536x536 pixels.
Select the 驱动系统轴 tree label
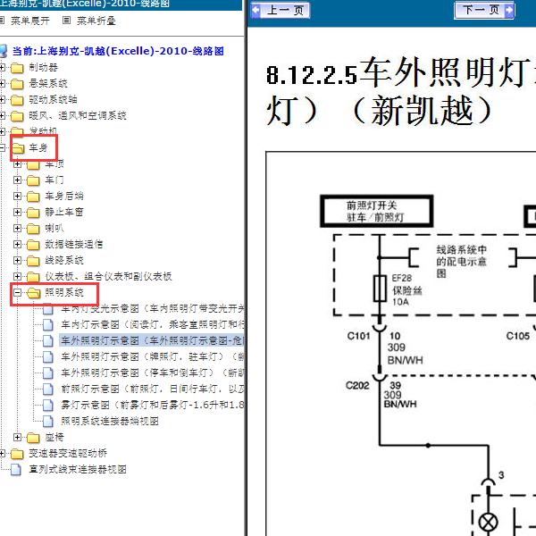(x=53, y=99)
